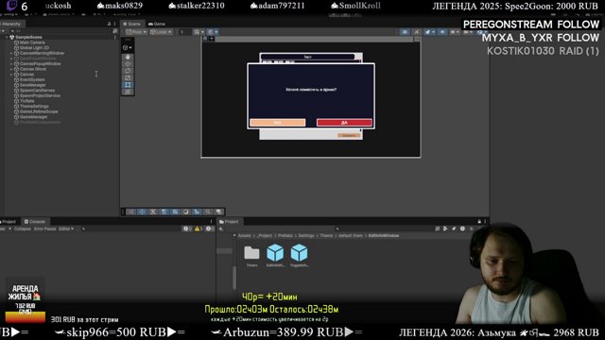Image resolution: width=605 pixels, height=340 pixels.
Task: Select the Transform tool in scene tools
Action: point(128,92)
